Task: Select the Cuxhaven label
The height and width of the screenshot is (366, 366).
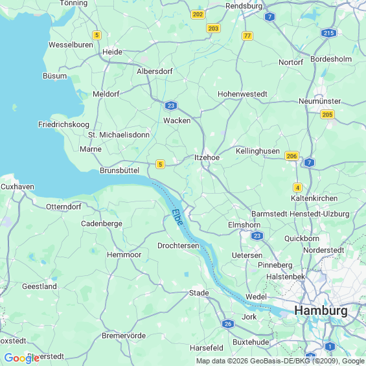Action: click(17, 187)
